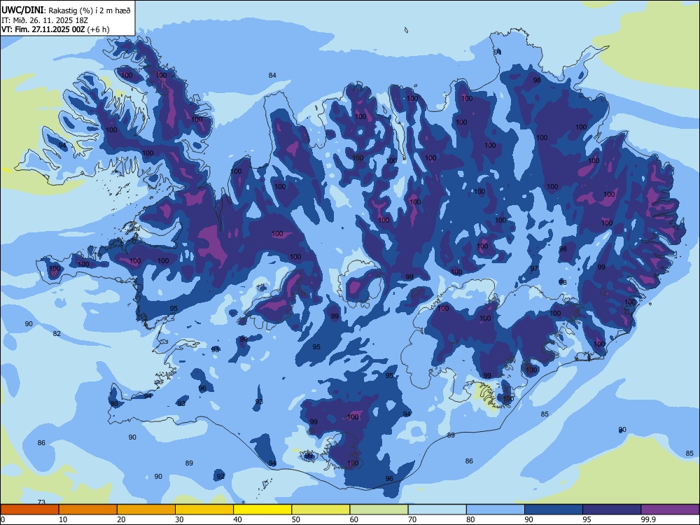Click the '20' tick label on the color scale

click(x=121, y=519)
